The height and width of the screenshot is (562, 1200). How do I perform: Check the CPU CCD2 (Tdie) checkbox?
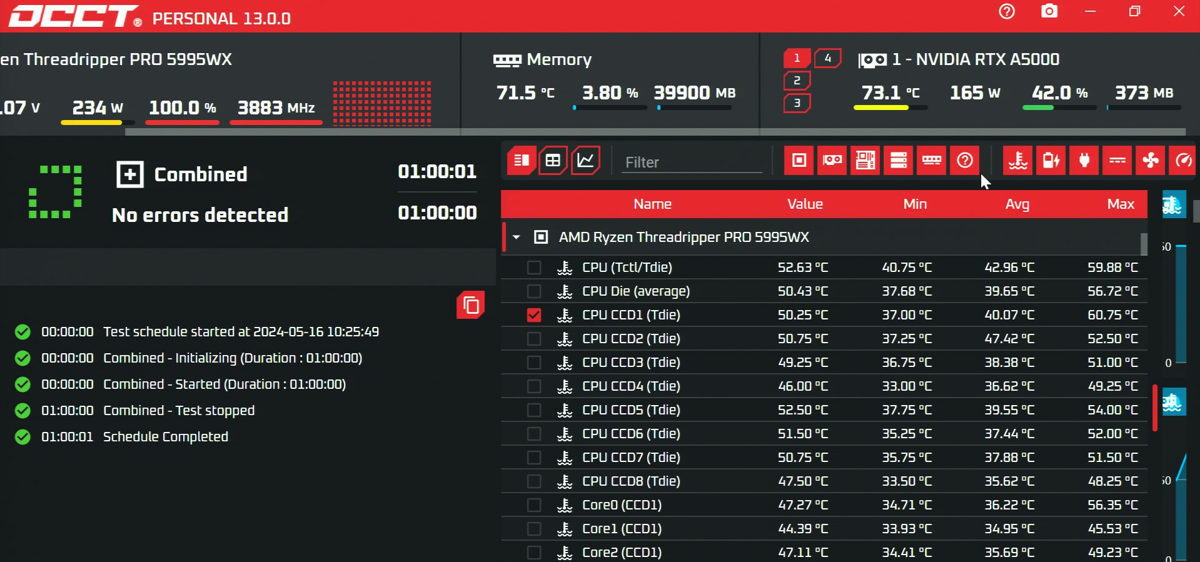click(534, 339)
